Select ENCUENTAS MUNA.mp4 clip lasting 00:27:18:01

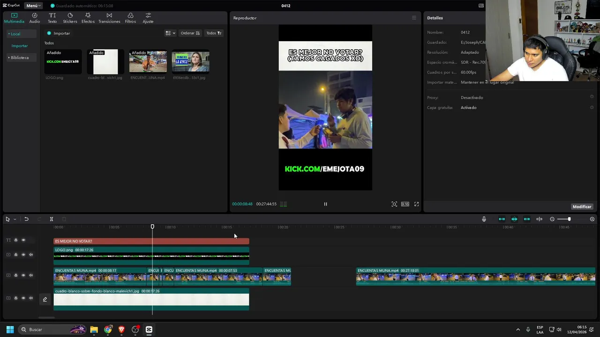tap(475, 276)
